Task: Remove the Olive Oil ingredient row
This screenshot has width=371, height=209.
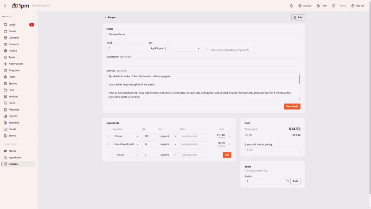Action: click(x=229, y=144)
